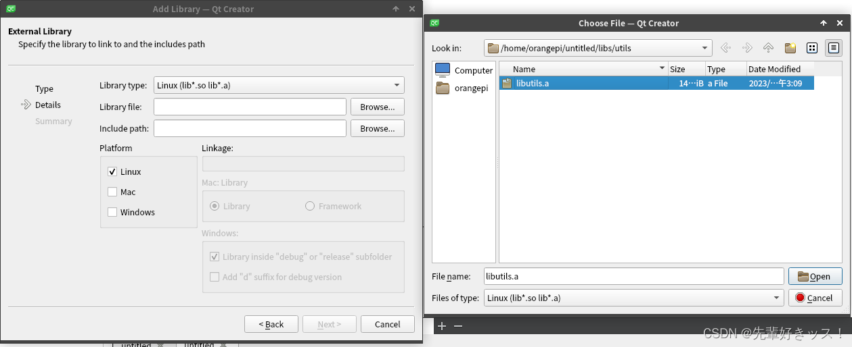The height and width of the screenshot is (347, 852).
Task: Select the Summary wizard step
Action: [53, 121]
